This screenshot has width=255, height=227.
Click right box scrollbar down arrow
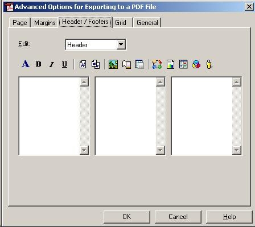click(x=237, y=150)
